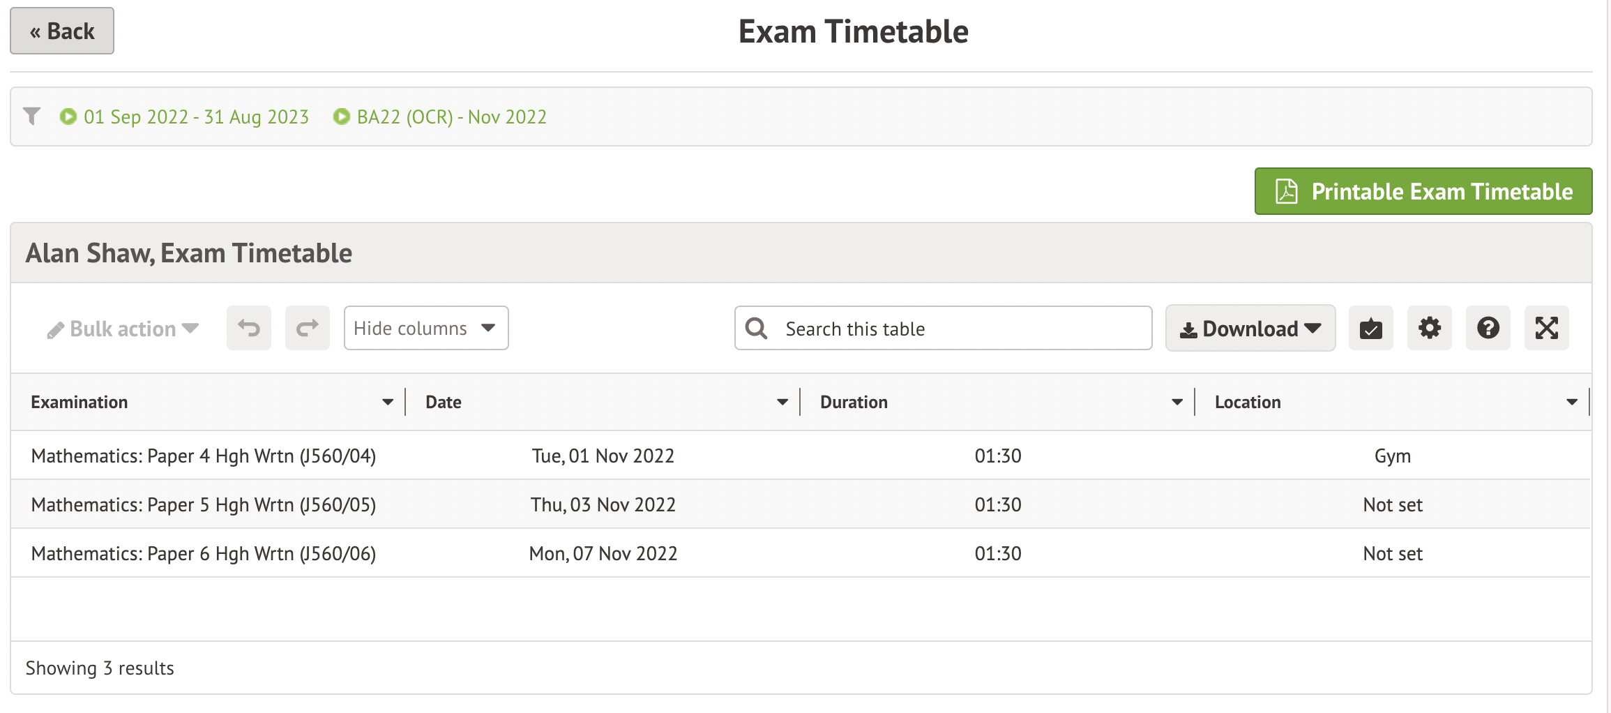Click the Printable Exam Timetable button
The height and width of the screenshot is (713, 1611).
[x=1423, y=190]
